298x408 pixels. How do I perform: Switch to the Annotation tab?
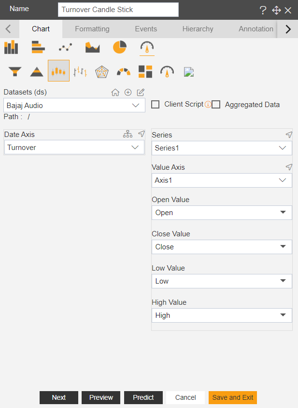pos(256,29)
